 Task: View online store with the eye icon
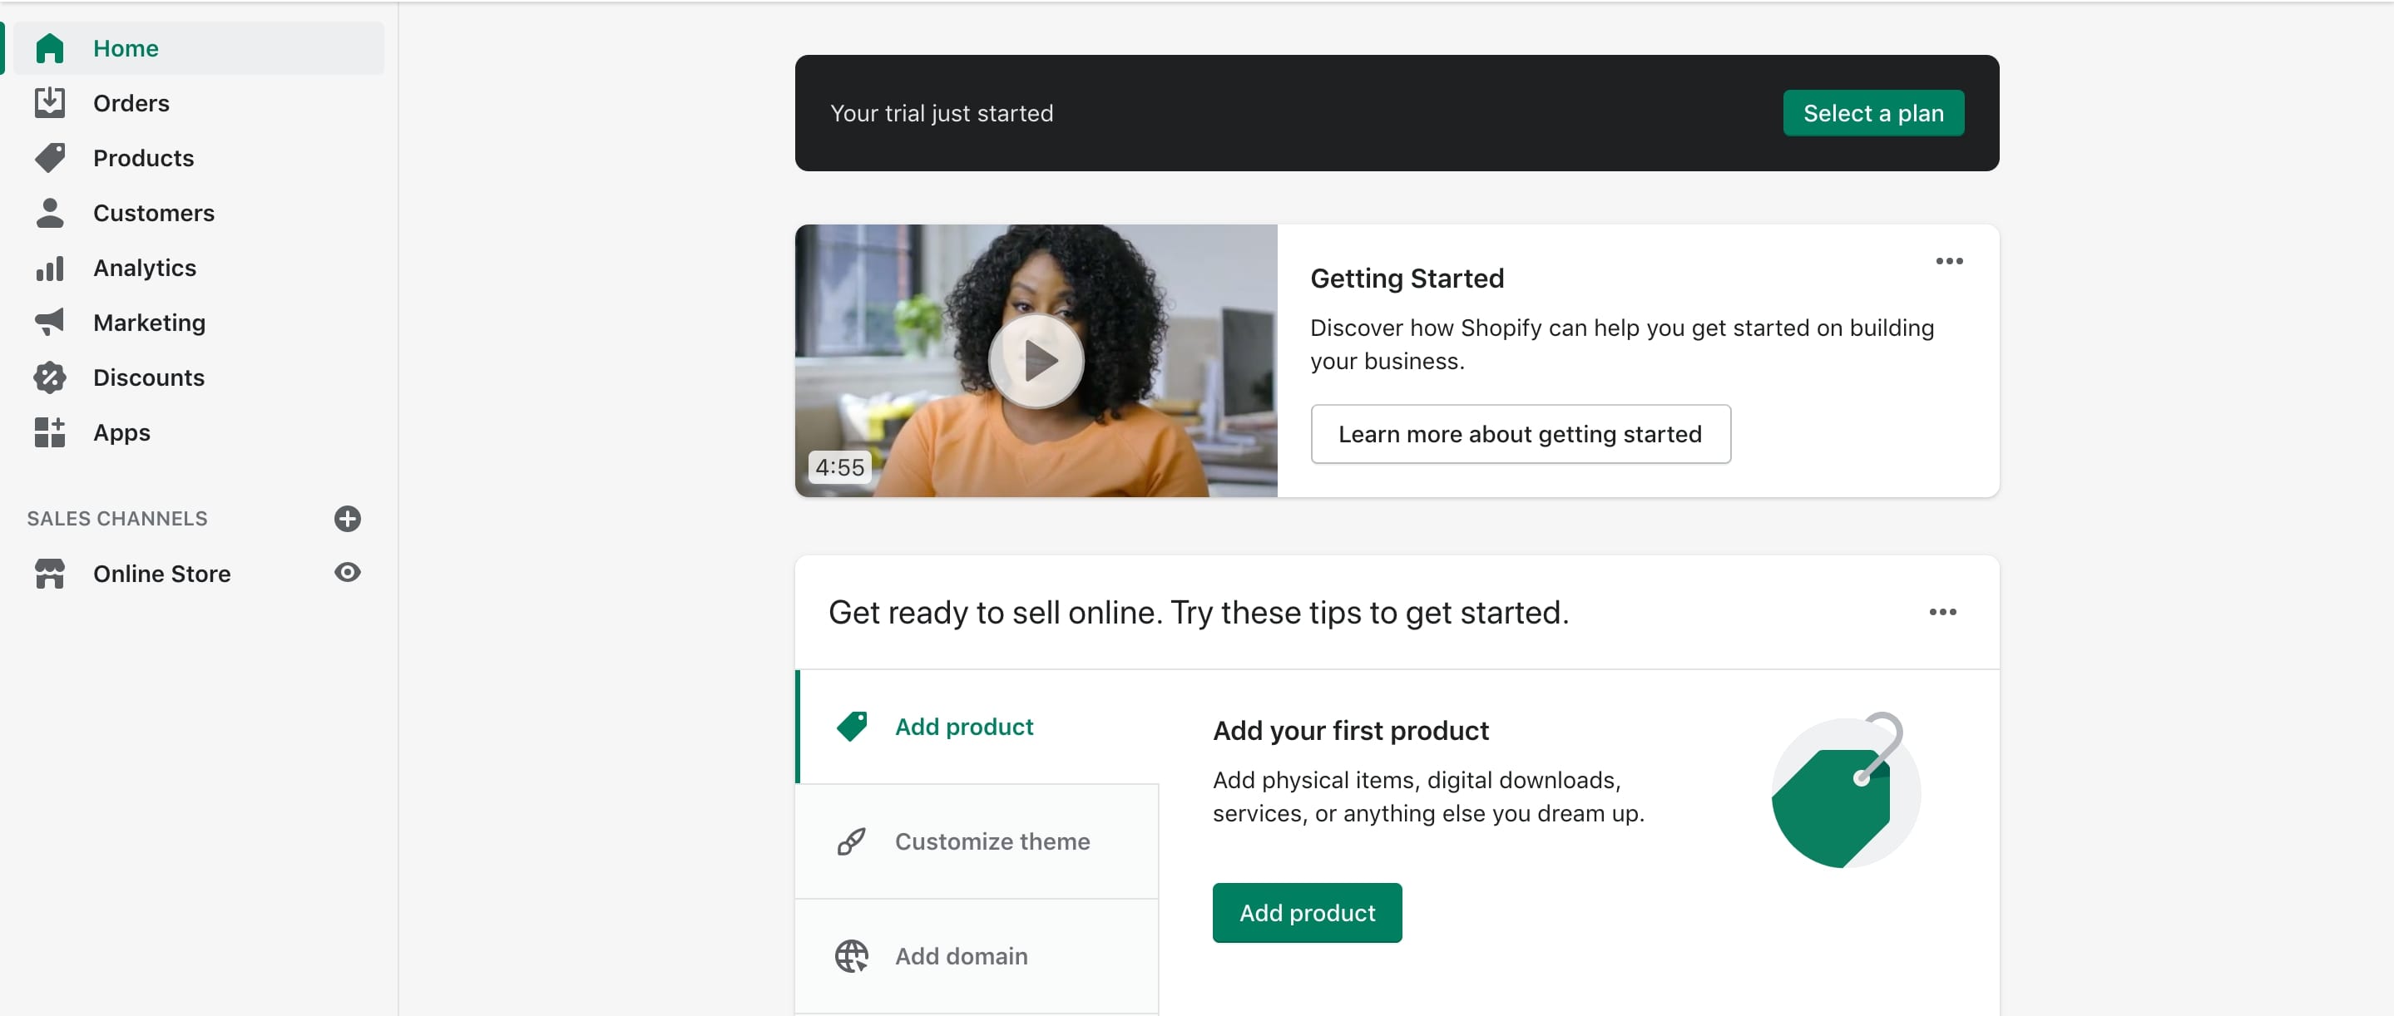tap(347, 572)
